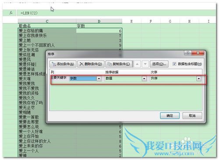
Task: Click the cell 爱上一个人
Action: coord(47,151)
